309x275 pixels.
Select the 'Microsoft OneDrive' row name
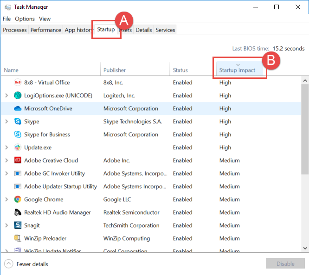48,109
